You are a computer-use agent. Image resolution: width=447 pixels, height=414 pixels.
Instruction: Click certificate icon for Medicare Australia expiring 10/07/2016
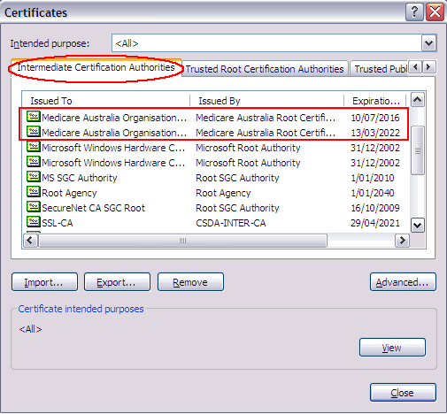click(34, 117)
